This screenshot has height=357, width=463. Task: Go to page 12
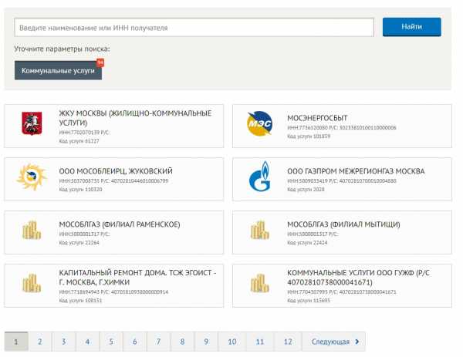(288, 342)
